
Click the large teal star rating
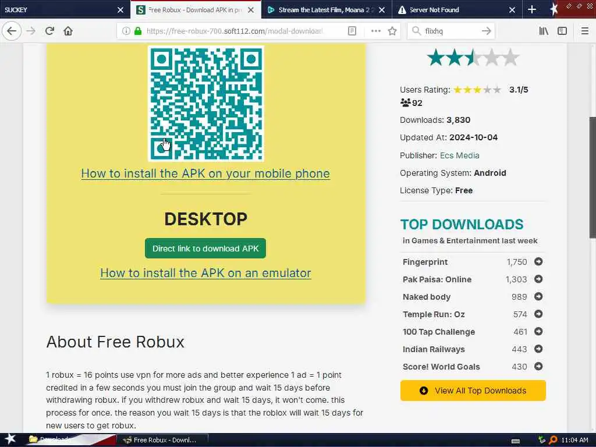[x=473, y=58]
